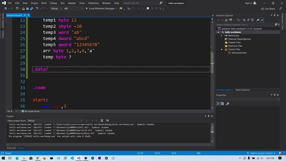
Task: Open the Debug menu
Action: [x=54, y=3]
